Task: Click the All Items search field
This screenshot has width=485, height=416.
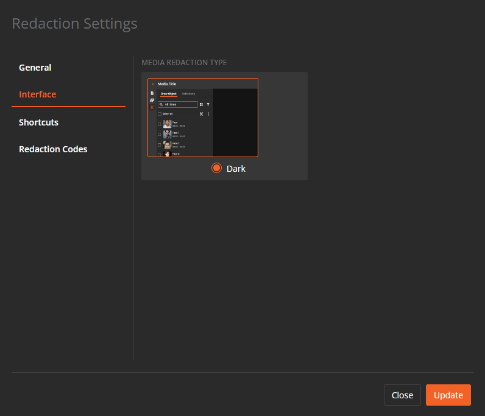Action: click(x=178, y=105)
